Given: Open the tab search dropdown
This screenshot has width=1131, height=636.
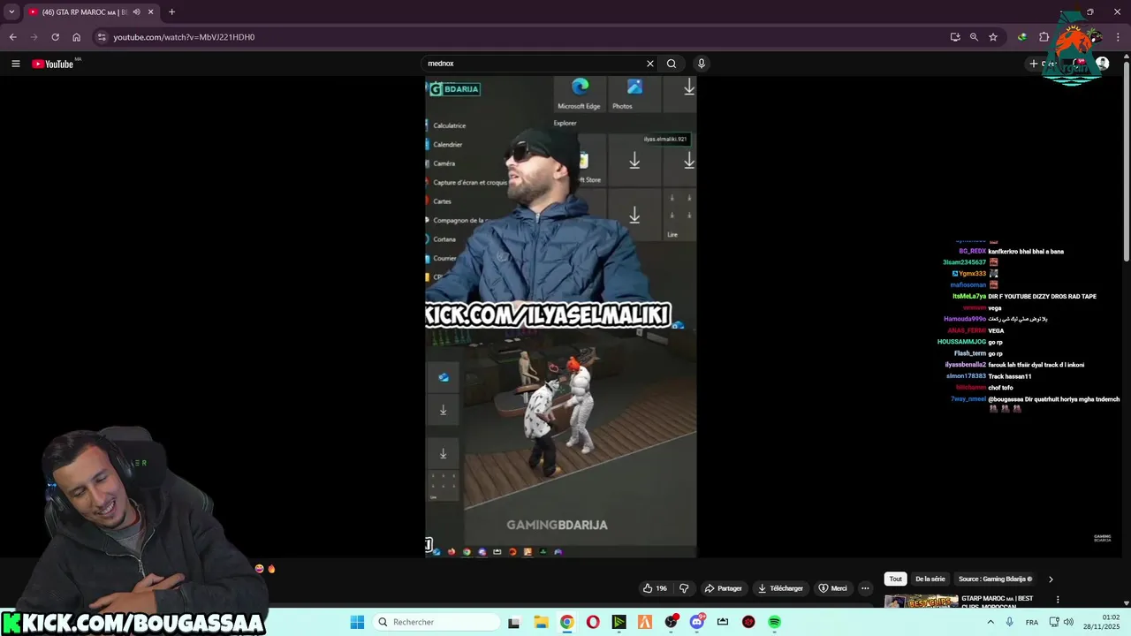Looking at the screenshot, I should [x=11, y=12].
